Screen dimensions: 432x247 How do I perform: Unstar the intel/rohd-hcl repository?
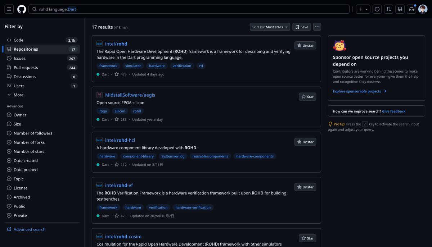click(305, 142)
